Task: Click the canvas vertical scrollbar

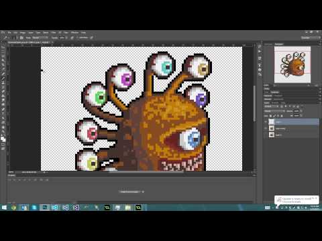Action: tap(254, 104)
